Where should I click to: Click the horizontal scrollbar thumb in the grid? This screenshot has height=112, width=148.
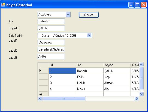pos(64,98)
